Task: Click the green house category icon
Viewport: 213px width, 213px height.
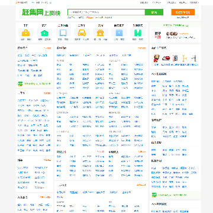Action: pos(44,33)
